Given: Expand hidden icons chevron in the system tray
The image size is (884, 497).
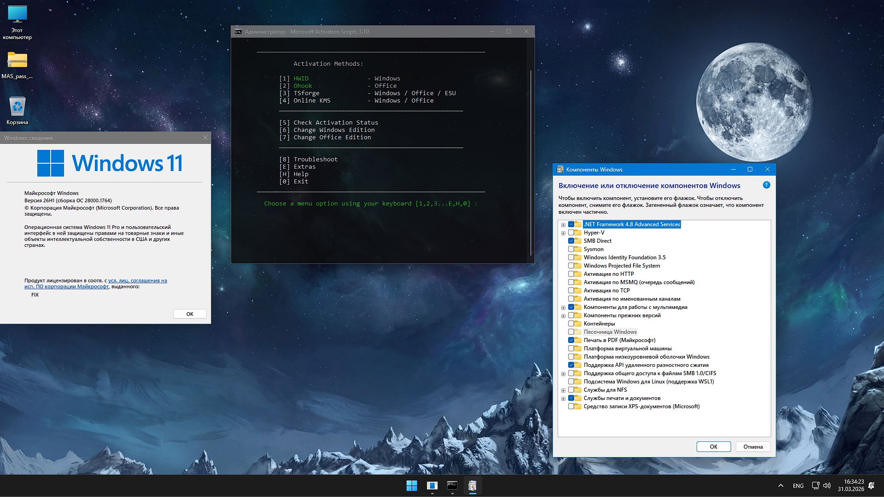Looking at the screenshot, I should (780, 485).
